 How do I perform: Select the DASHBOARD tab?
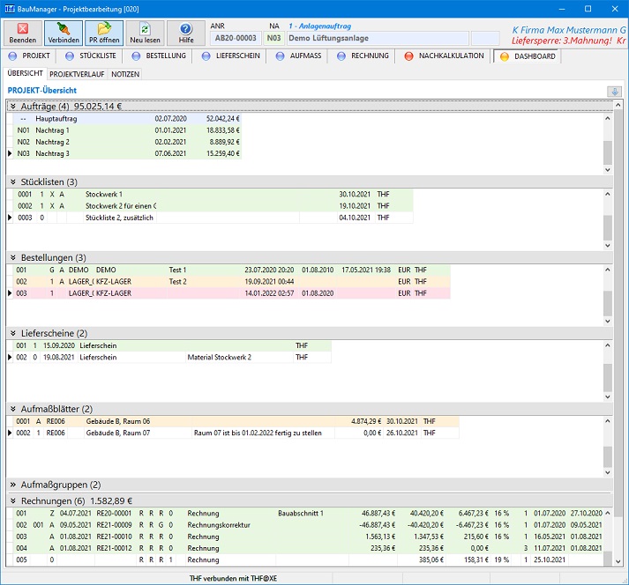click(528, 56)
